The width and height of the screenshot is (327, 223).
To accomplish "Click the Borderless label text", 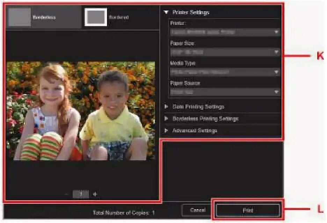I will click(44, 17).
